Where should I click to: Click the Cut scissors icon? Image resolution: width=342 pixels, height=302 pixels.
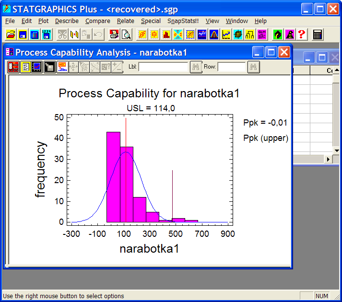62,35
